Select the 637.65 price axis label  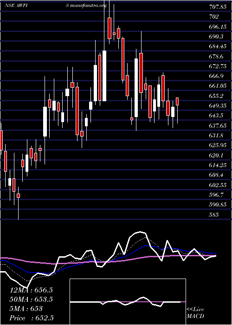(x=218, y=125)
